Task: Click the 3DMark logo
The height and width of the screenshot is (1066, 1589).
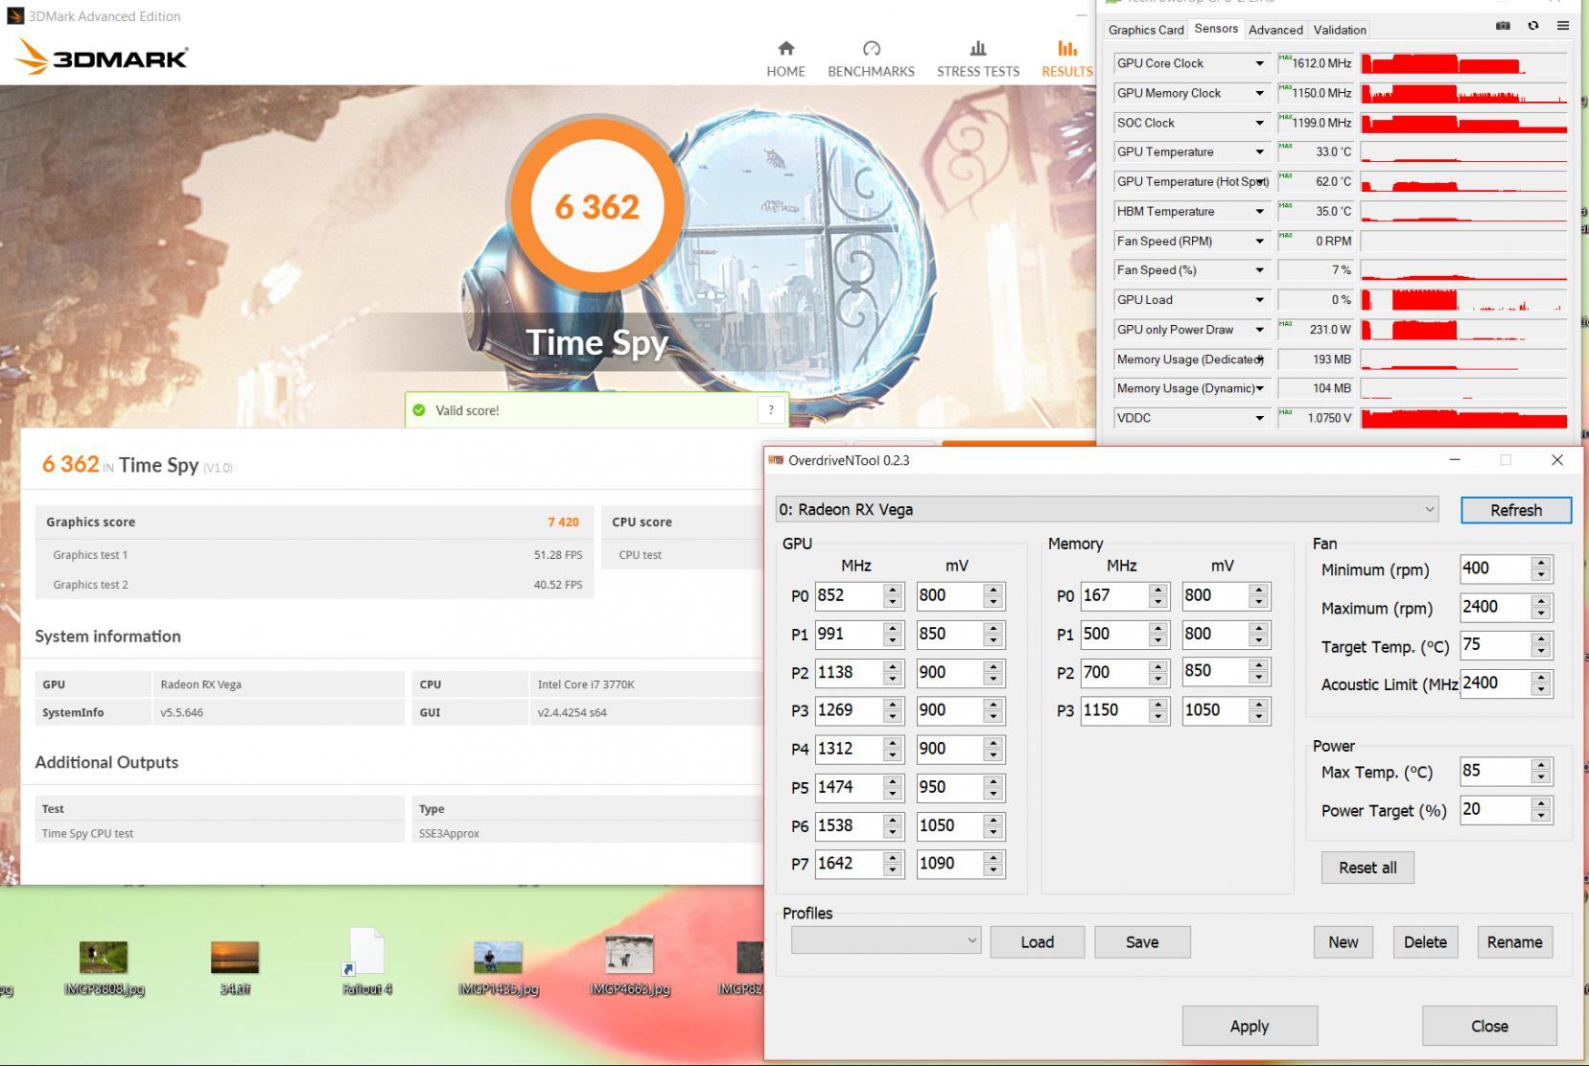Action: tap(102, 58)
